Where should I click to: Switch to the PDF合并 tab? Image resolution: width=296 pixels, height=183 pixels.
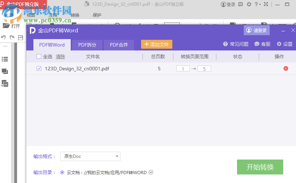(x=119, y=45)
